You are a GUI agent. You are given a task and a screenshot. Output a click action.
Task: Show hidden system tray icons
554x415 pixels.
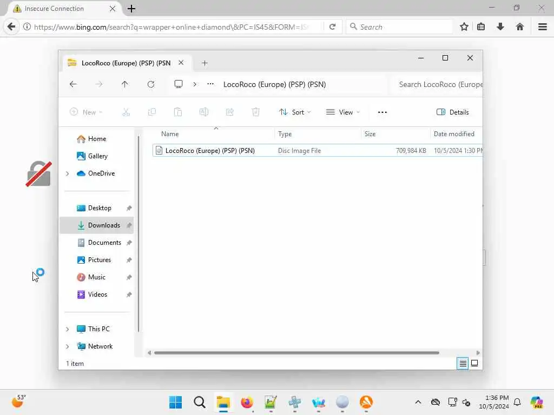[418, 402]
